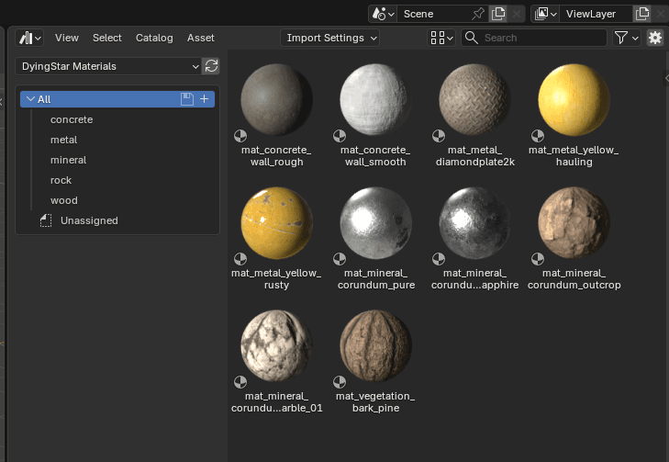Select mat_mineral_corundum_pure material thumbnail

coord(375,223)
